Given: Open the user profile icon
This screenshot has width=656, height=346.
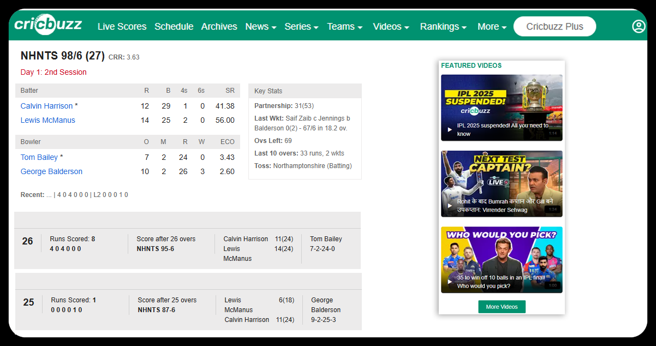Looking at the screenshot, I should click(638, 26).
